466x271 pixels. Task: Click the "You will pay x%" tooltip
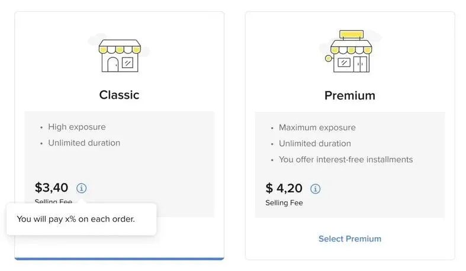click(x=82, y=219)
